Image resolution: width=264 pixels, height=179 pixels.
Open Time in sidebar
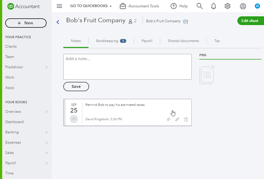click(x=9, y=173)
